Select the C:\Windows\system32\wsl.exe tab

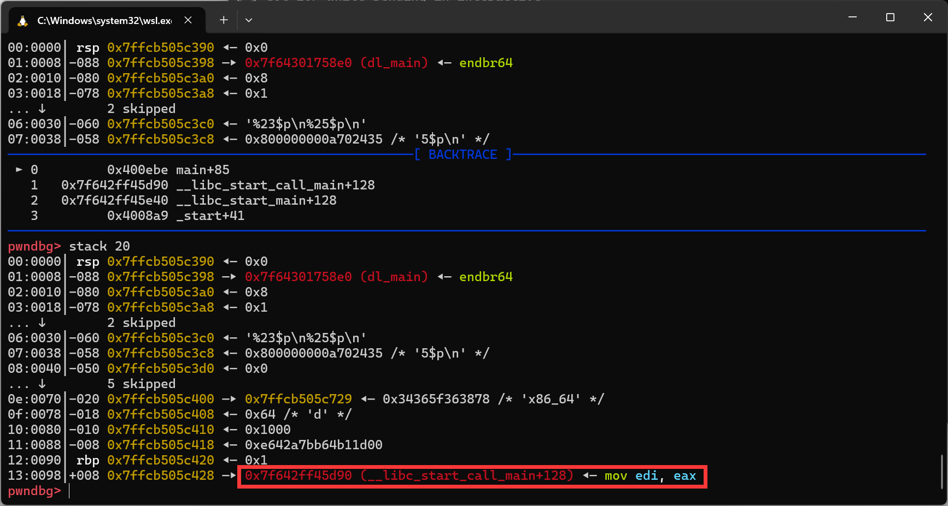[104, 21]
